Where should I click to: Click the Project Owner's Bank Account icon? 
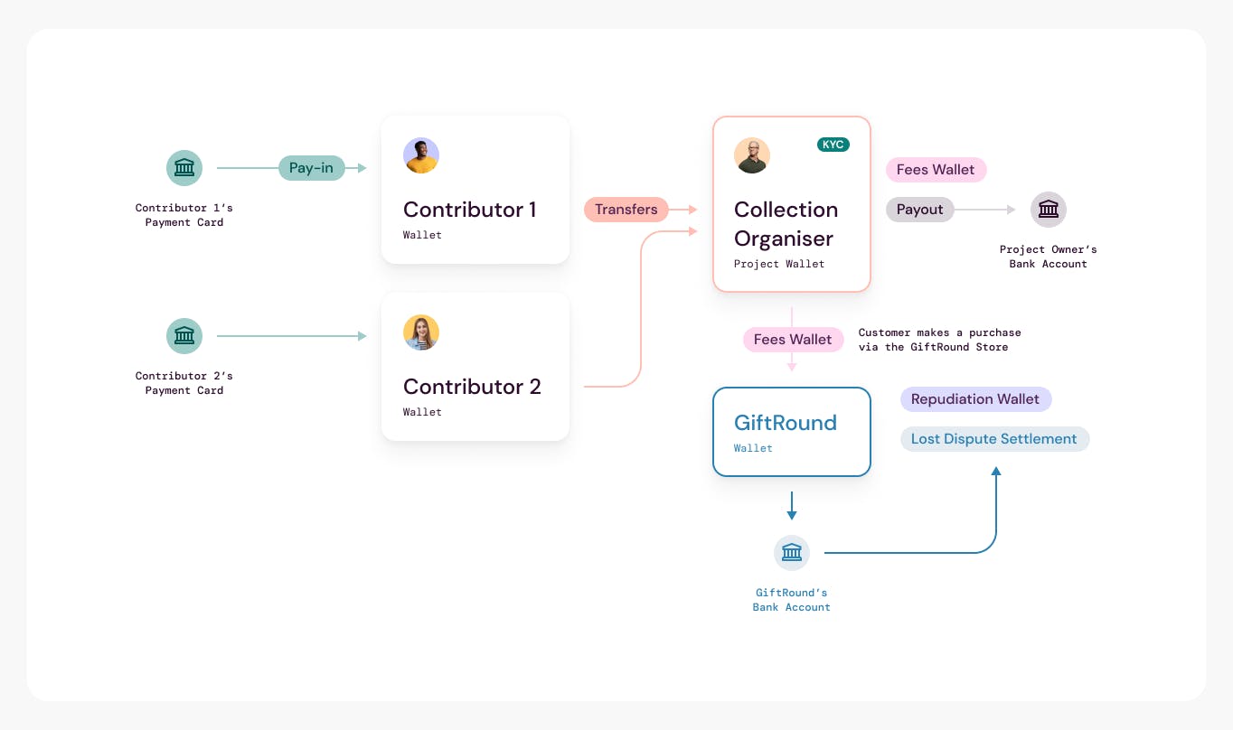1049,210
